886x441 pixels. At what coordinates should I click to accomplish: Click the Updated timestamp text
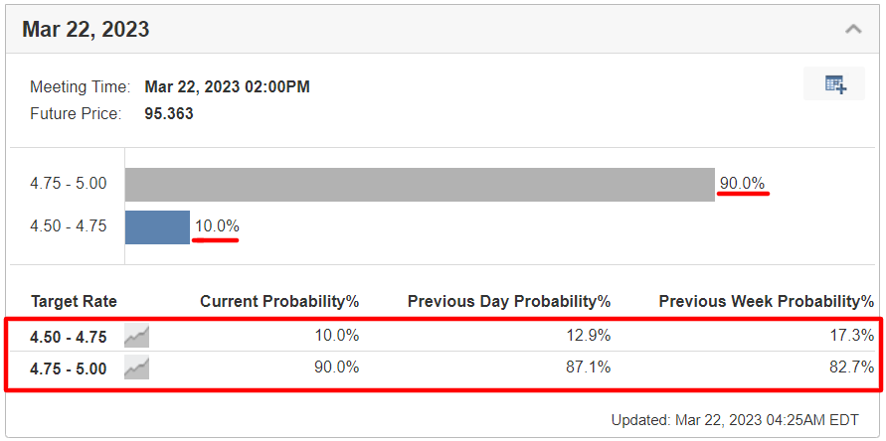tap(735, 420)
